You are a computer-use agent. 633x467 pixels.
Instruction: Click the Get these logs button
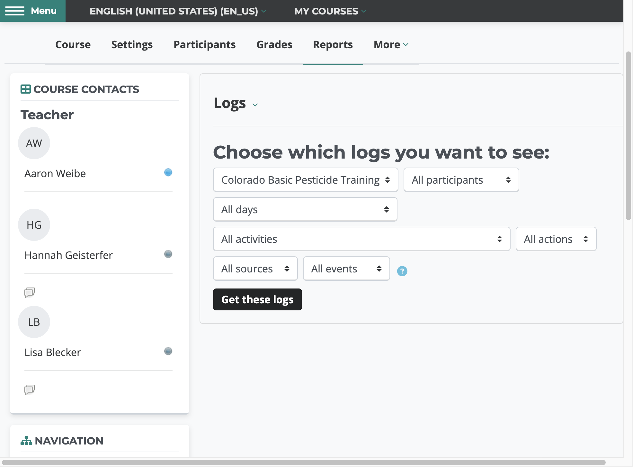point(257,299)
